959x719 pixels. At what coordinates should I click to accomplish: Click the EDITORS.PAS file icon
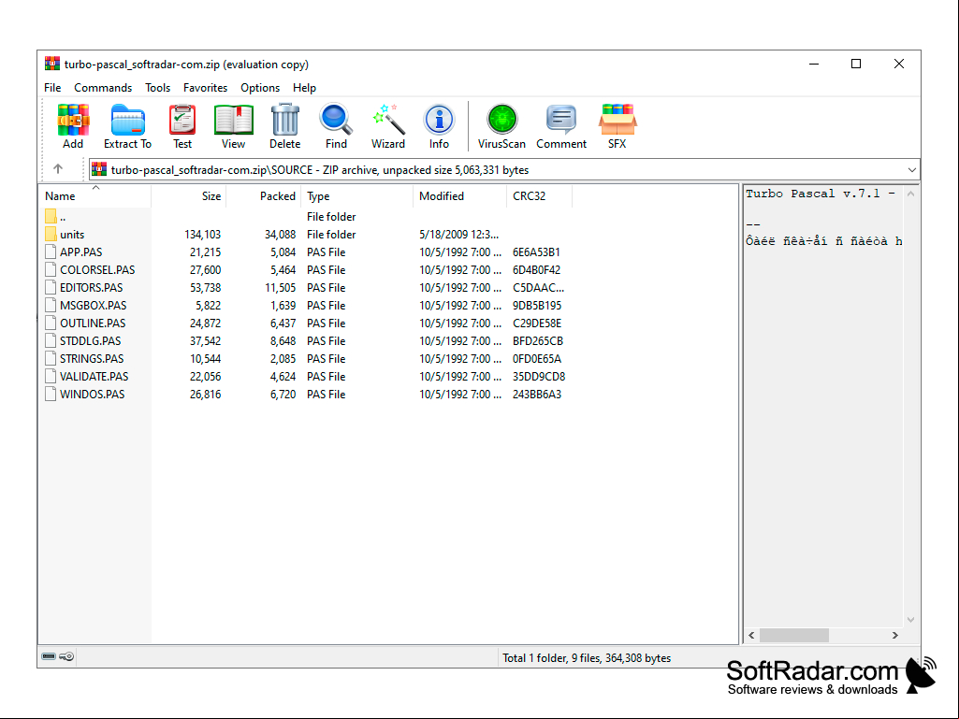pyautogui.click(x=51, y=287)
